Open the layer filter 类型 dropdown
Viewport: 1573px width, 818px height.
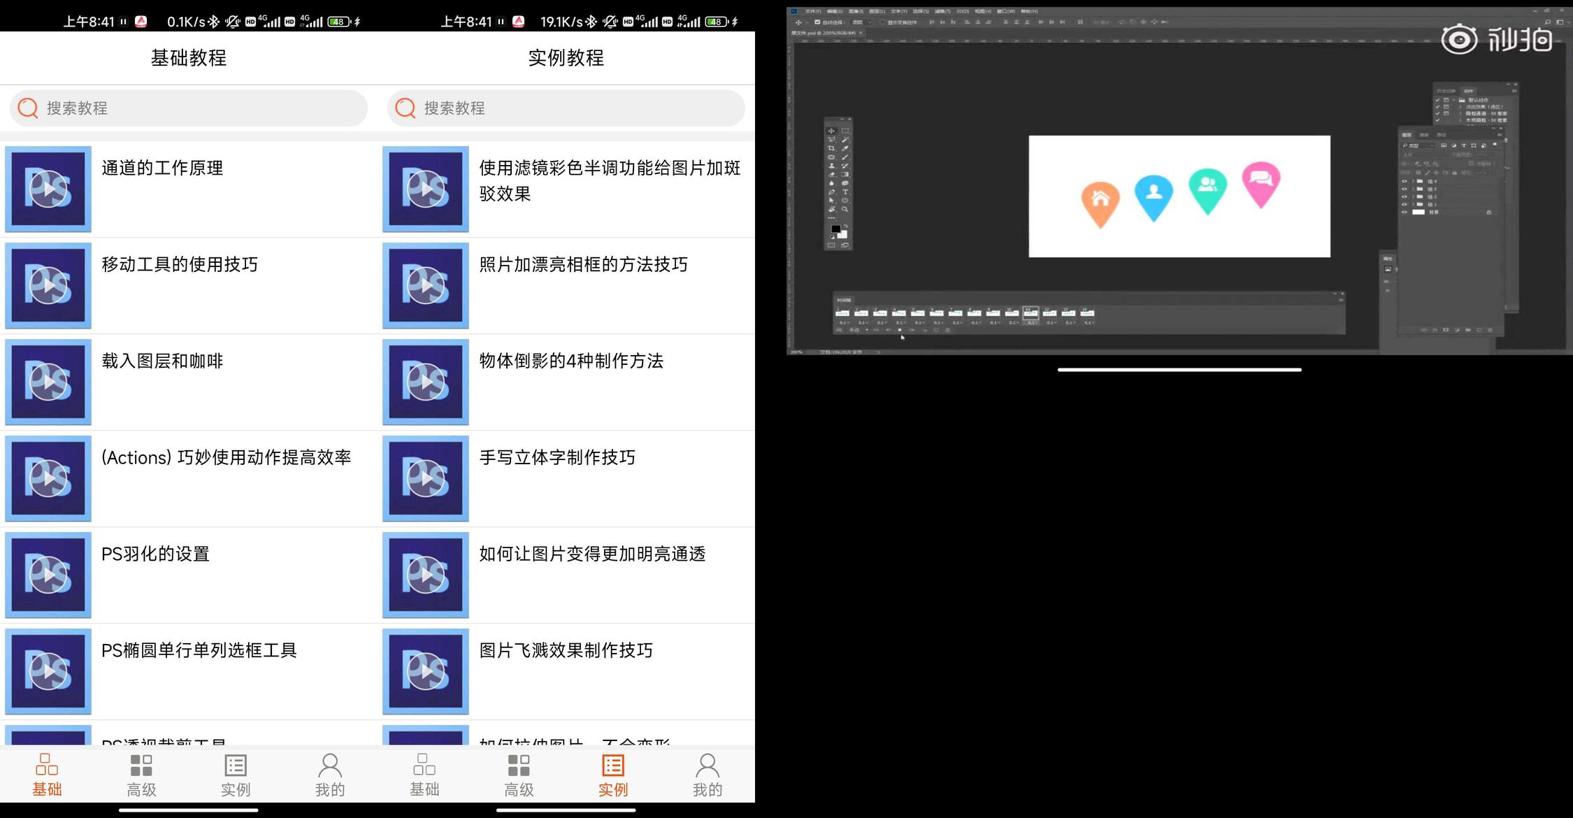point(1419,145)
